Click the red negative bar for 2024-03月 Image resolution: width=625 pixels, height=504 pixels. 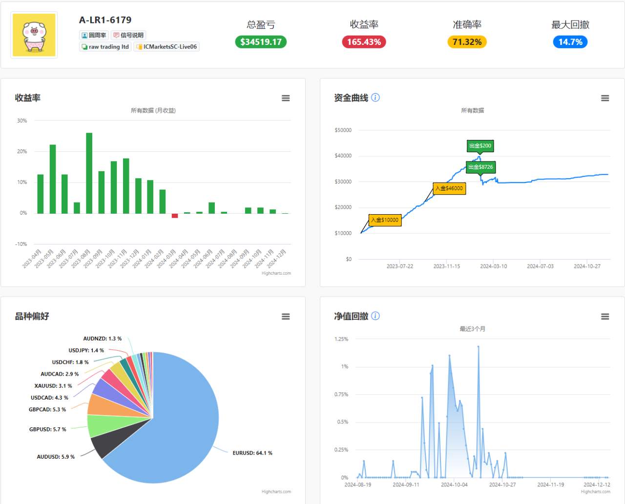(175, 216)
